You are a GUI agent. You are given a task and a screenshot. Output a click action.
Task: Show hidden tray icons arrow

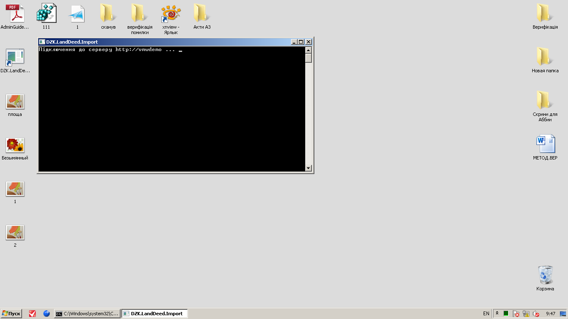[497, 313]
